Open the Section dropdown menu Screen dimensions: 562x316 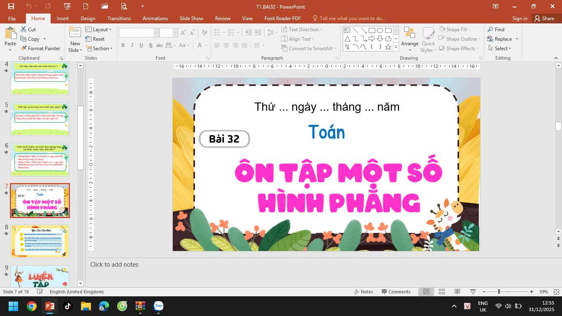pos(100,49)
